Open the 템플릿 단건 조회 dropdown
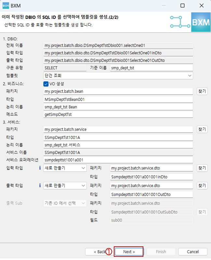 (x=118, y=75)
